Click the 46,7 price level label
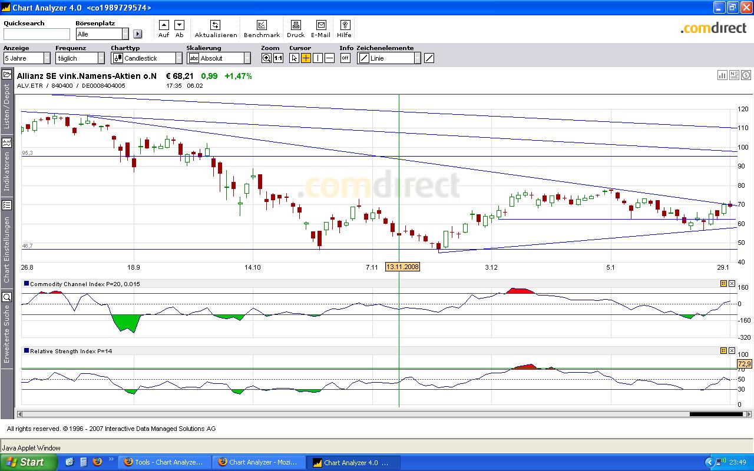Screen dimensions: 754x471 pyautogui.click(x=27, y=246)
